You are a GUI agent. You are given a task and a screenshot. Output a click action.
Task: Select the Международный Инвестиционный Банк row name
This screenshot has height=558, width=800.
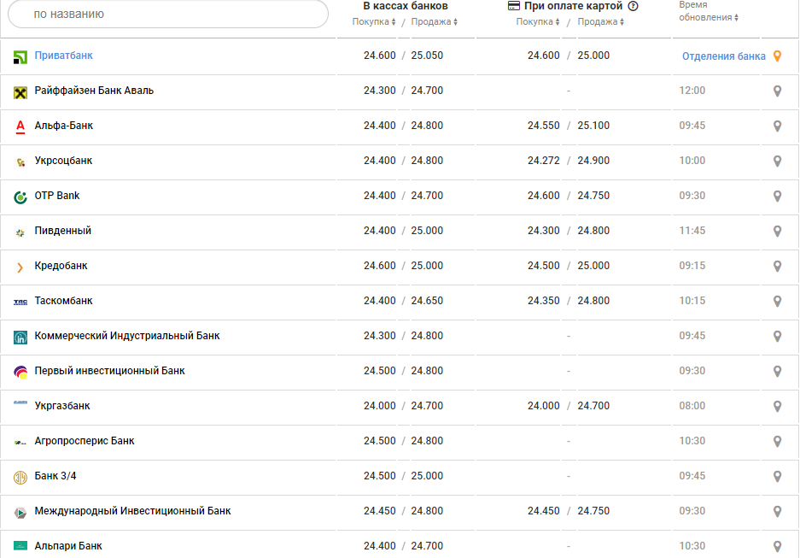pos(132,511)
